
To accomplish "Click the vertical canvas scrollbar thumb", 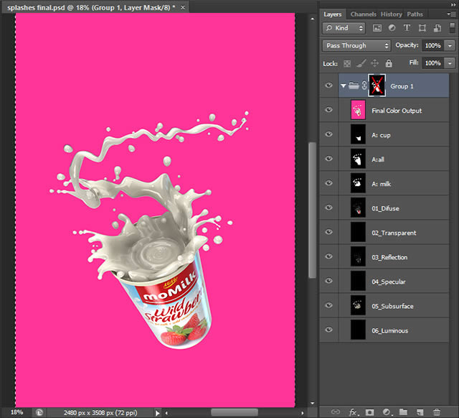I will 313,210.
